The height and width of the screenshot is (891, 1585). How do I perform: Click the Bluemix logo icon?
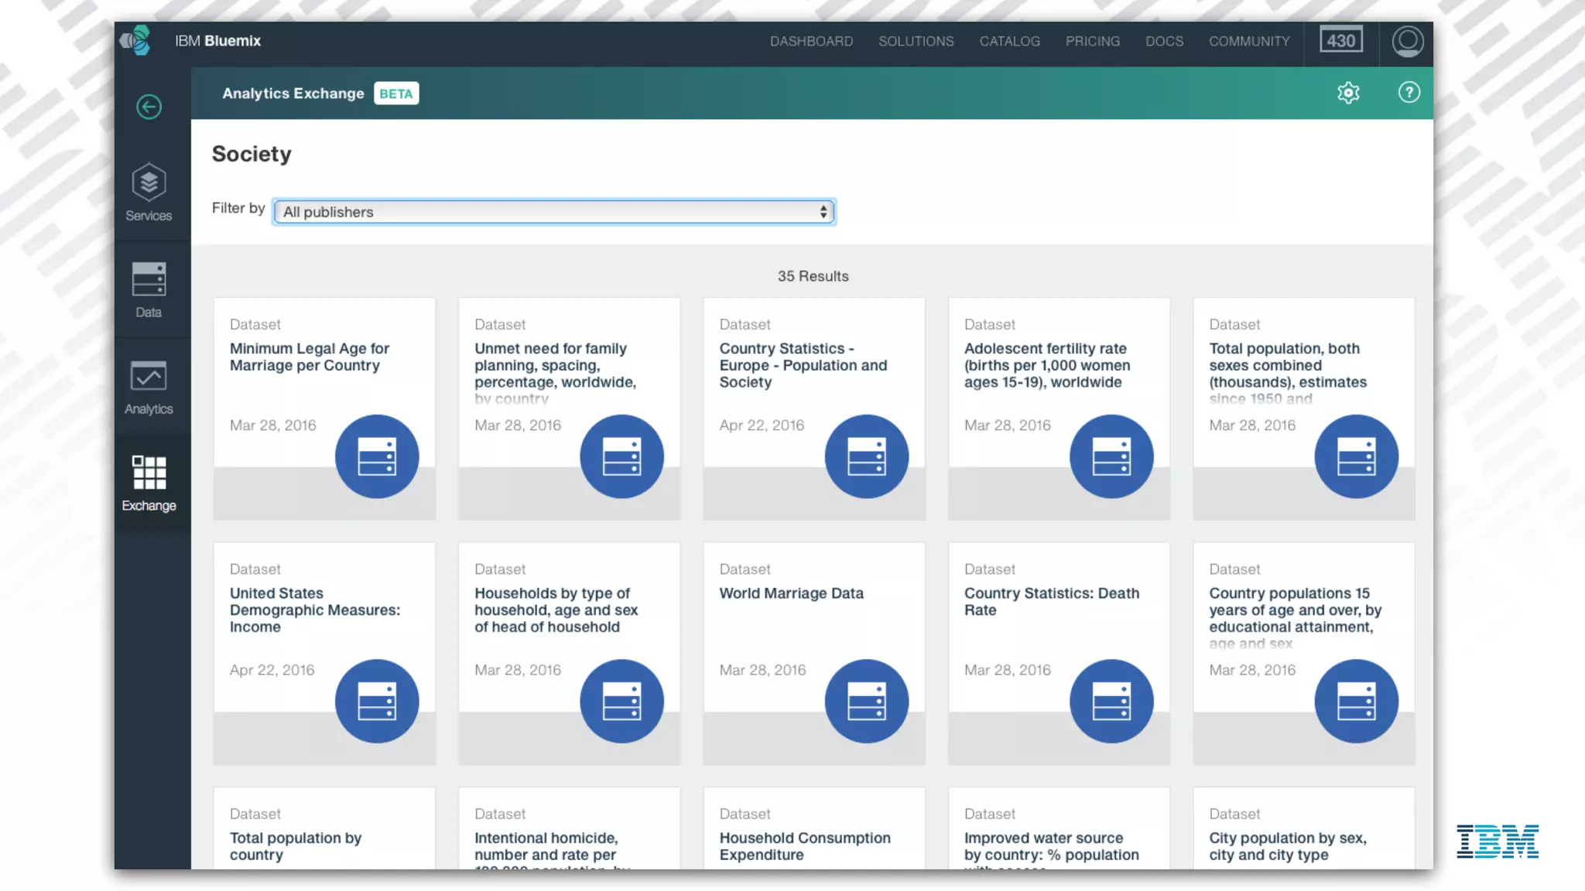[136, 41]
